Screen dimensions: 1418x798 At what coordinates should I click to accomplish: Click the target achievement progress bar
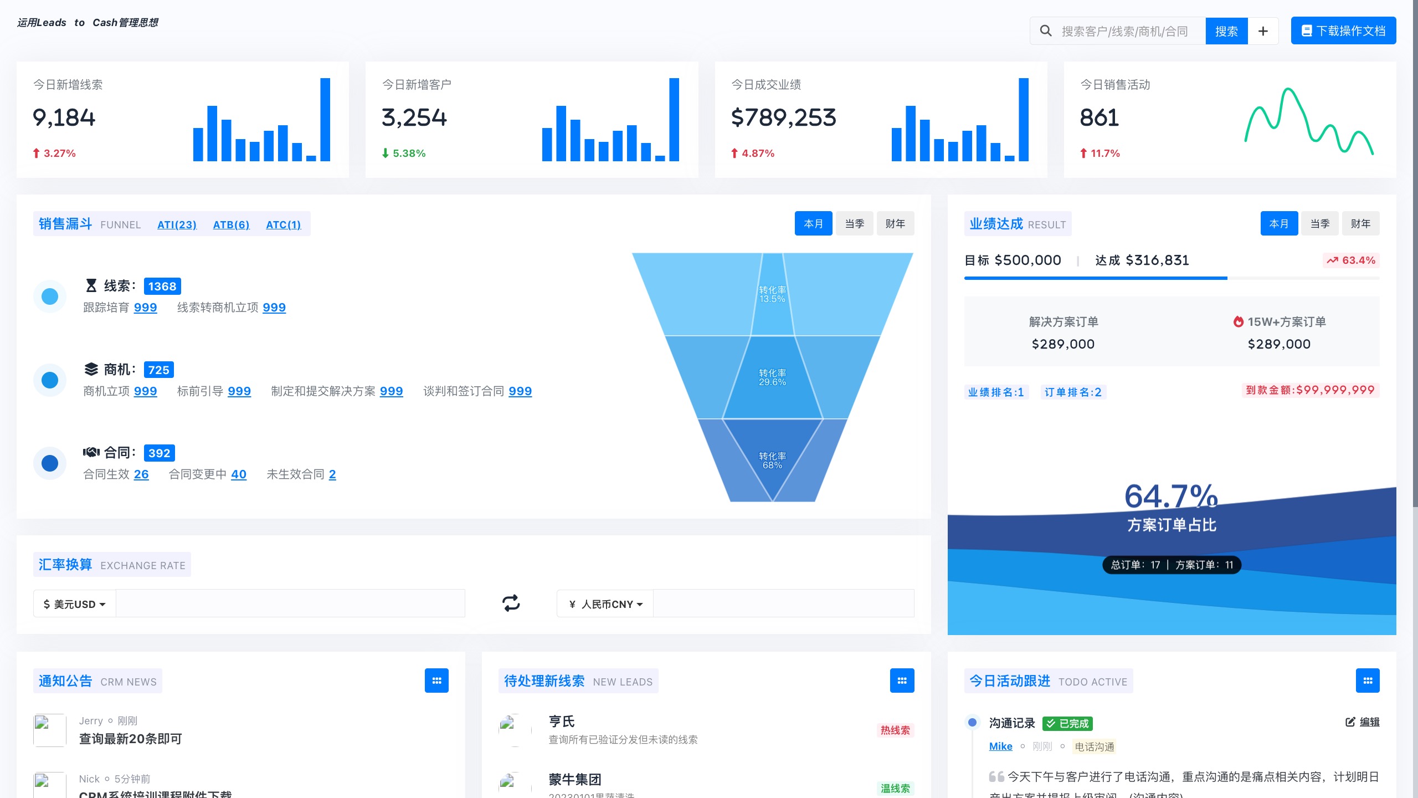click(1171, 278)
